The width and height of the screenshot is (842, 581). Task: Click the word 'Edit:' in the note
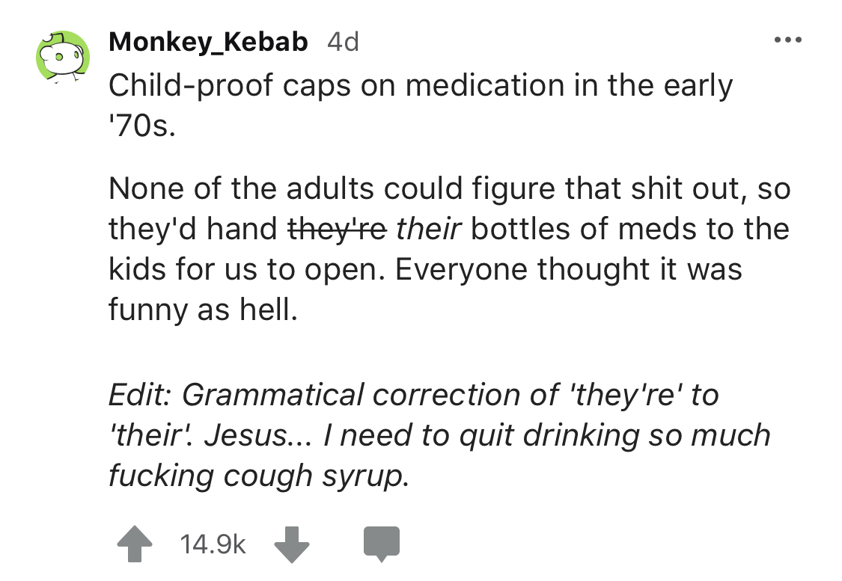tap(141, 394)
